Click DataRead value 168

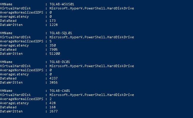(52, 107)
